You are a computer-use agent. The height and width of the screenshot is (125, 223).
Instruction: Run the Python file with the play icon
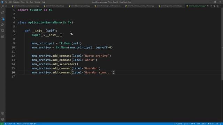(x=211, y=6)
